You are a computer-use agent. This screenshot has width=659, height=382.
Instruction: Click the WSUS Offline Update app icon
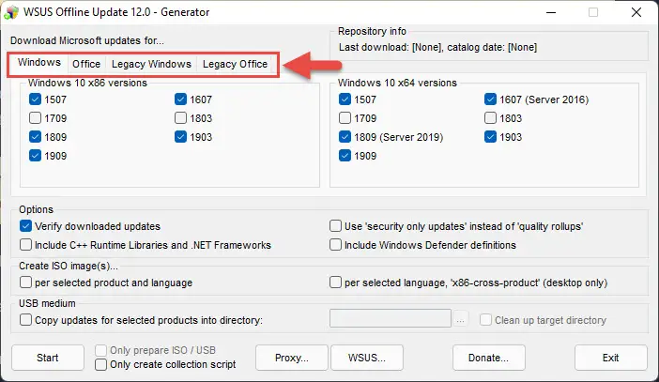11,12
